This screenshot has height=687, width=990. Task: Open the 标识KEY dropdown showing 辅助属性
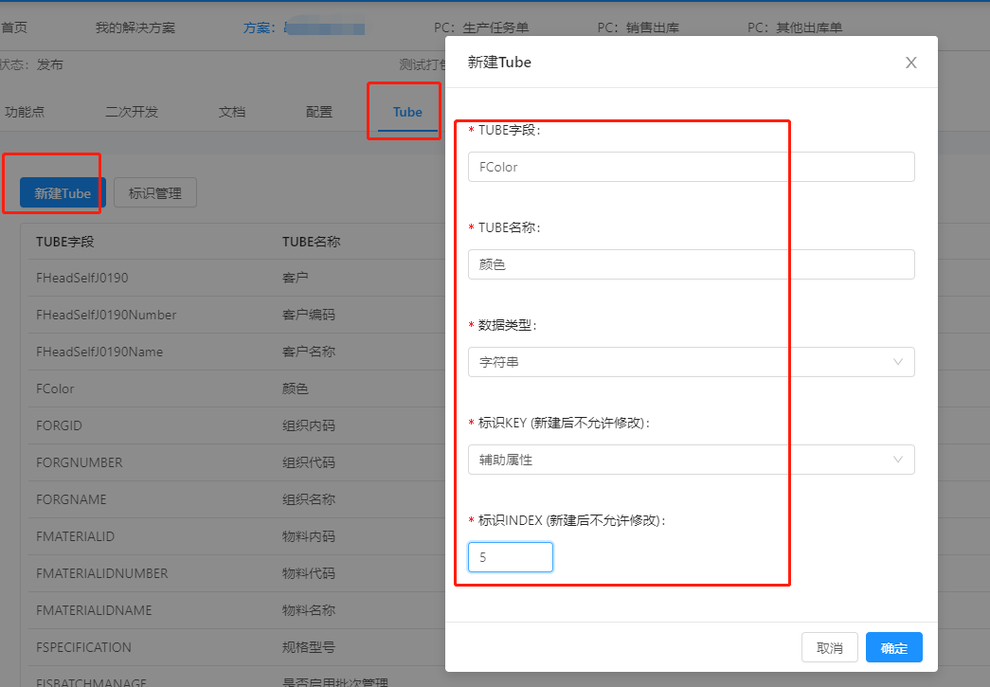tap(691, 460)
